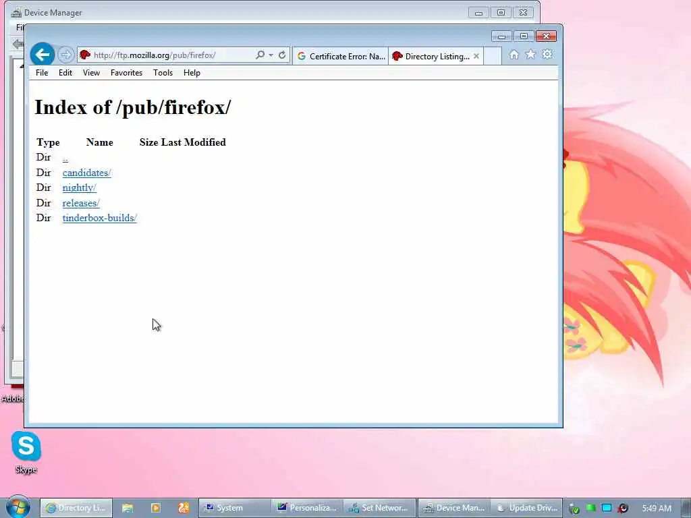
Task: Open the address bar dropdown arrow
Action: (x=271, y=55)
